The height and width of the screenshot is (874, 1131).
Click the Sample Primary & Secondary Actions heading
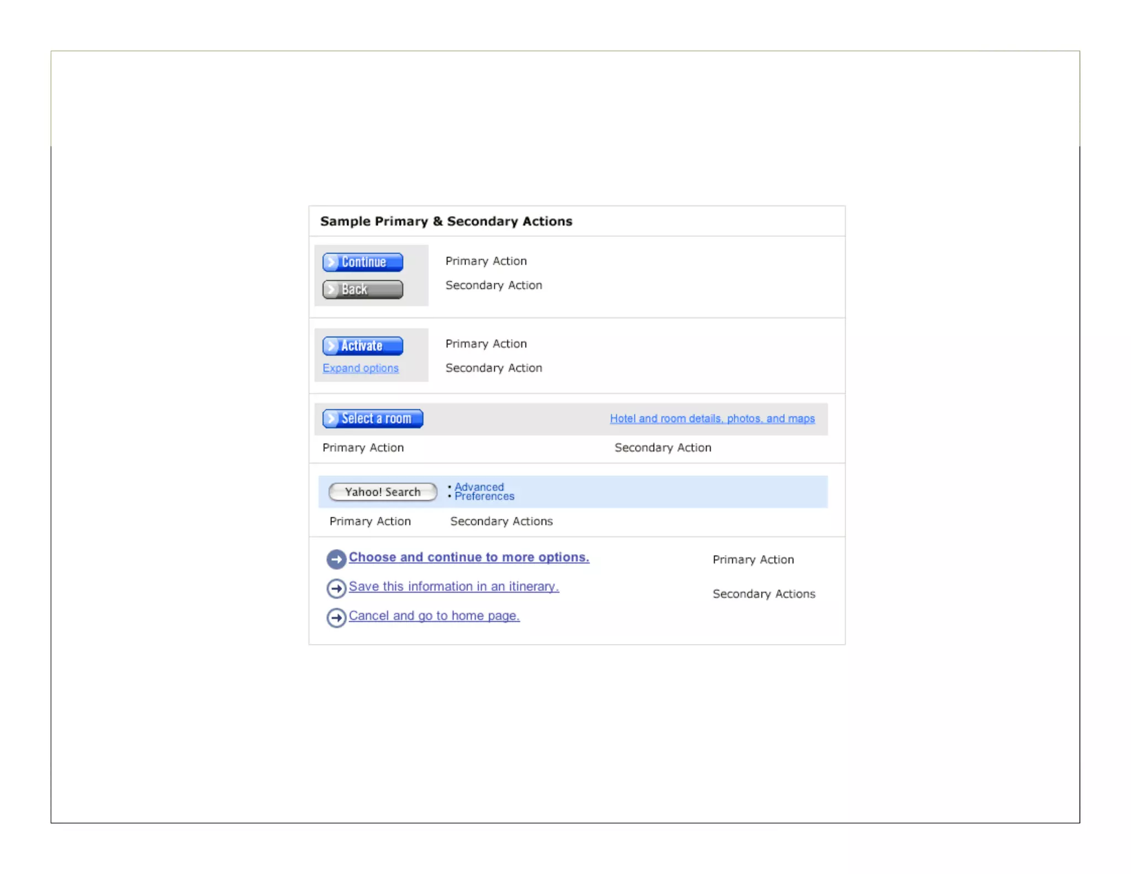[446, 221]
